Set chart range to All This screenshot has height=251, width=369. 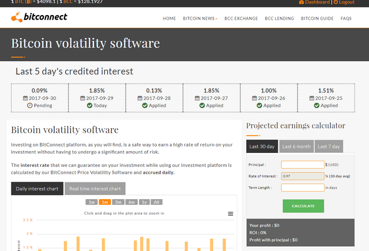point(156,202)
